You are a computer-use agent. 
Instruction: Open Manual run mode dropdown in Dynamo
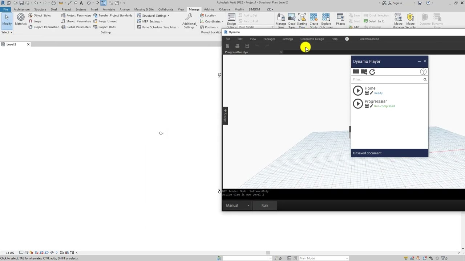(237, 206)
